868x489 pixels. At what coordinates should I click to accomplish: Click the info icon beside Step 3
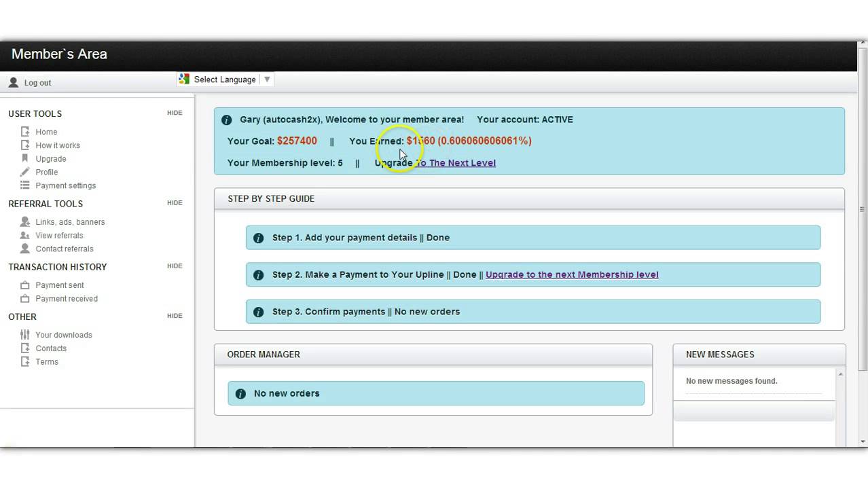point(258,312)
